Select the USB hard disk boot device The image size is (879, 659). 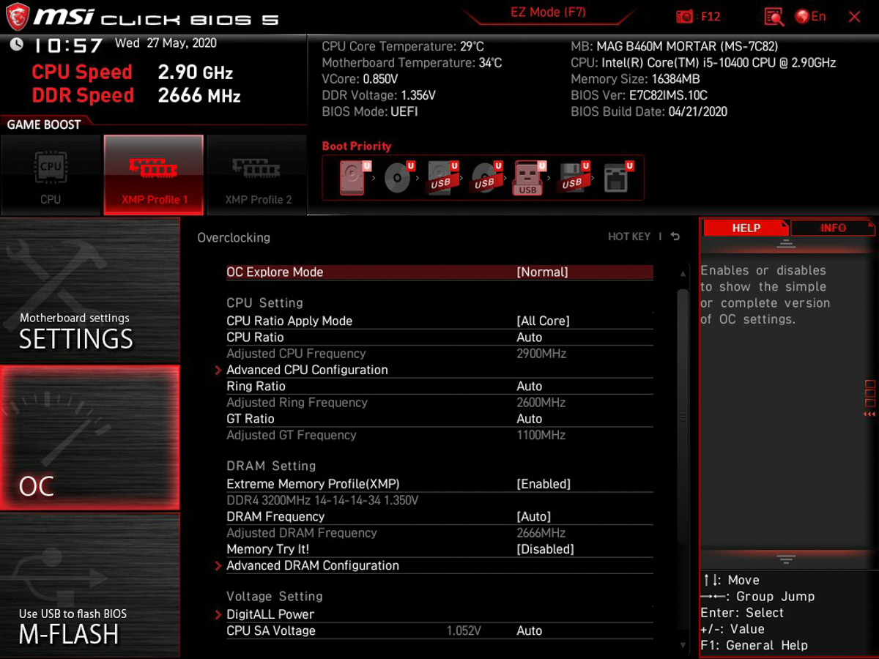coord(442,178)
